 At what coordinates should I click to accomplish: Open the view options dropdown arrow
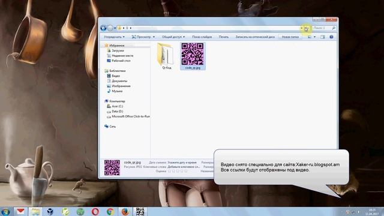click(x=314, y=37)
